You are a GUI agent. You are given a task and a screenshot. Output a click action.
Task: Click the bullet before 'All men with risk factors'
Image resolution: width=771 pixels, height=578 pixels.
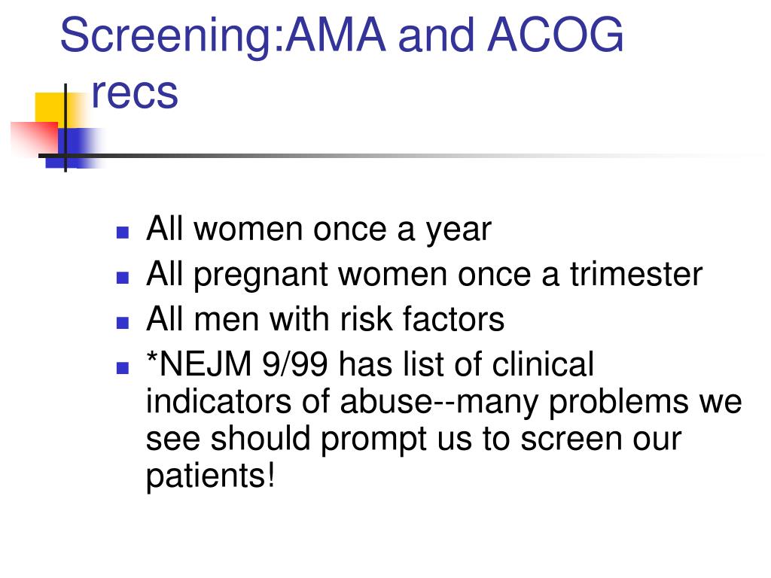point(123,323)
